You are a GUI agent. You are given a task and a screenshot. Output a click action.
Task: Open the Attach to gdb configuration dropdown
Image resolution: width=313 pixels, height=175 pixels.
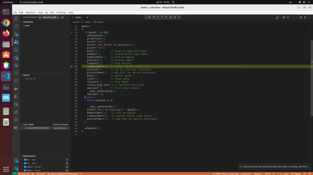50,17
